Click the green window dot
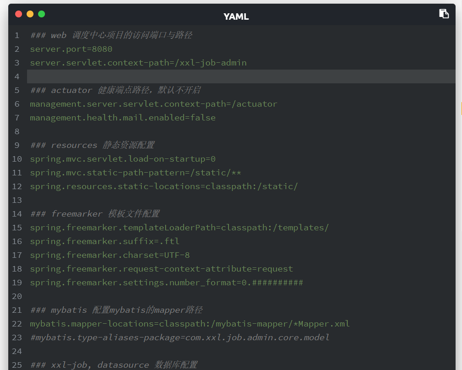Screen dimensions: 462x370 [42, 14]
